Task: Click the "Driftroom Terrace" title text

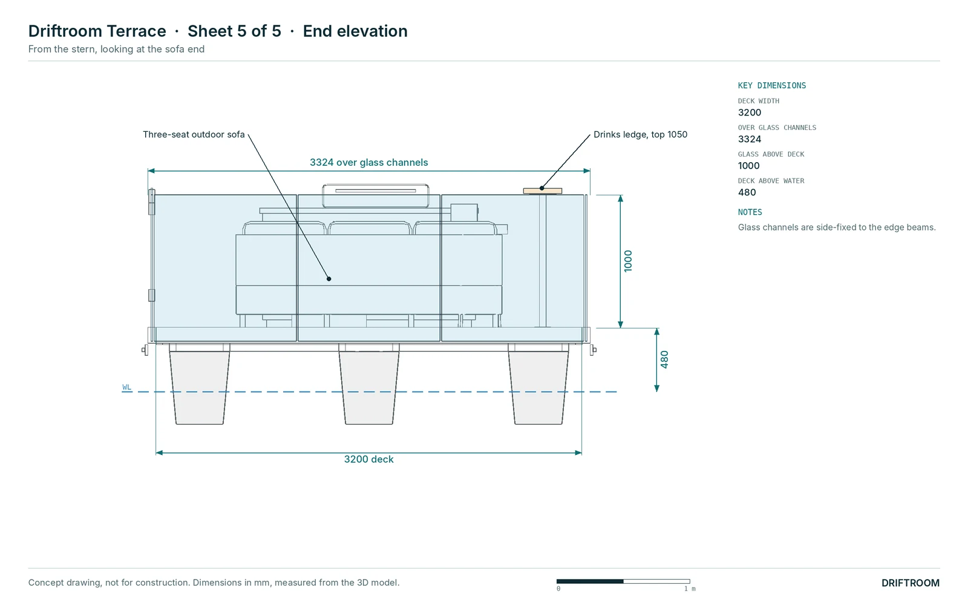Action: coord(97,31)
